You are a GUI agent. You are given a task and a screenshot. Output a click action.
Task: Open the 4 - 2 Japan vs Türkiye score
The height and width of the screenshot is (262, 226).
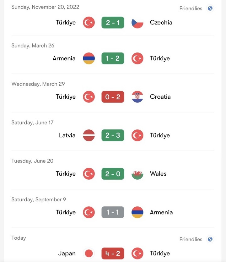pyautogui.click(x=113, y=254)
